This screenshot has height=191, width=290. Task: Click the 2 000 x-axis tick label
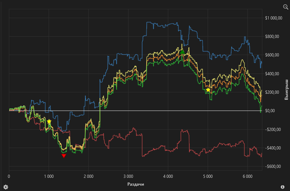pos(88,176)
